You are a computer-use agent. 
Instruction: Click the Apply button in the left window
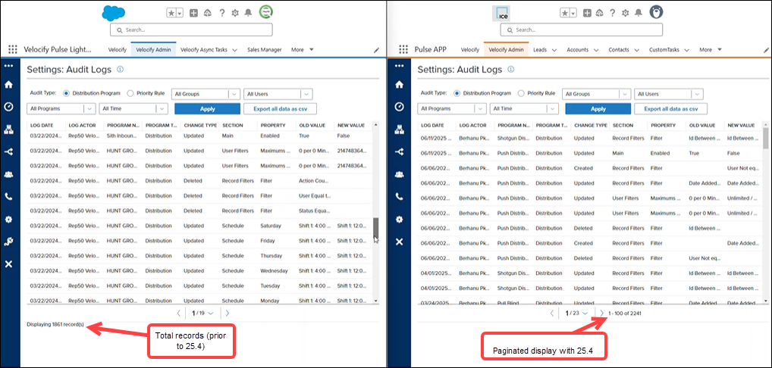[x=206, y=109]
